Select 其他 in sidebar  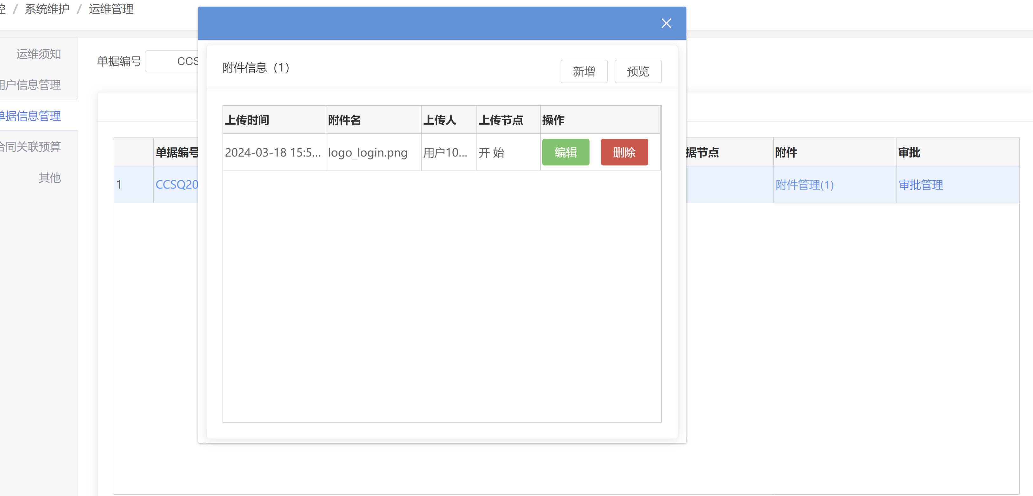(x=49, y=178)
